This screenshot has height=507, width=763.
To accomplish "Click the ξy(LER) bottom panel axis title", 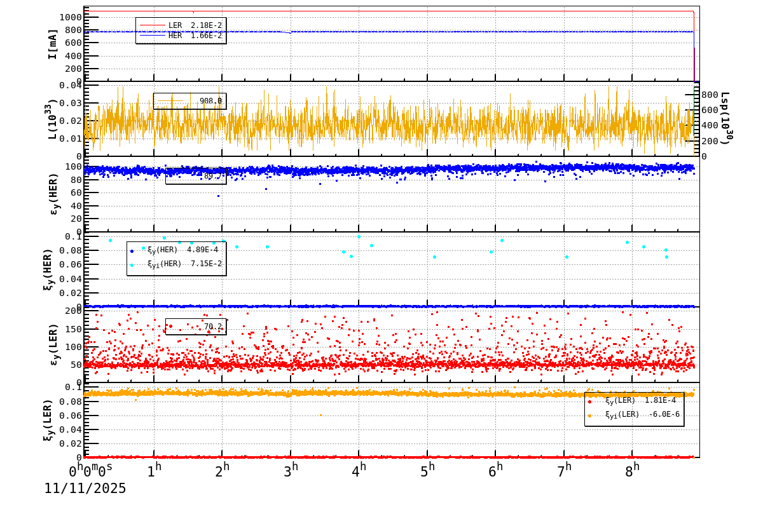I will 48,420.
